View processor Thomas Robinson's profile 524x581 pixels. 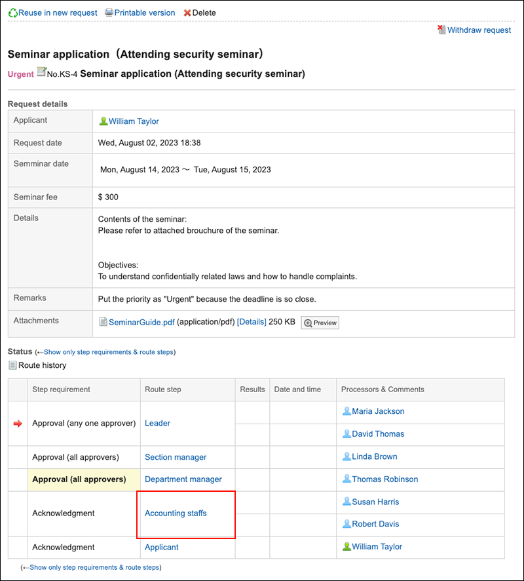point(384,479)
